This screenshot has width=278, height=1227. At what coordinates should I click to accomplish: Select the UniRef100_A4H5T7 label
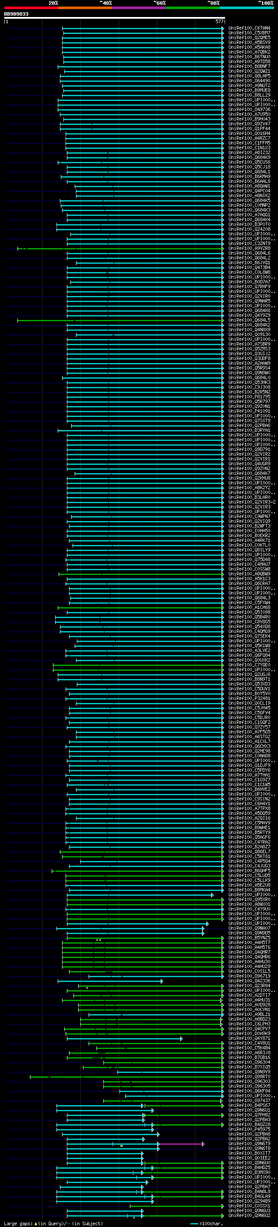click(x=249, y=943)
